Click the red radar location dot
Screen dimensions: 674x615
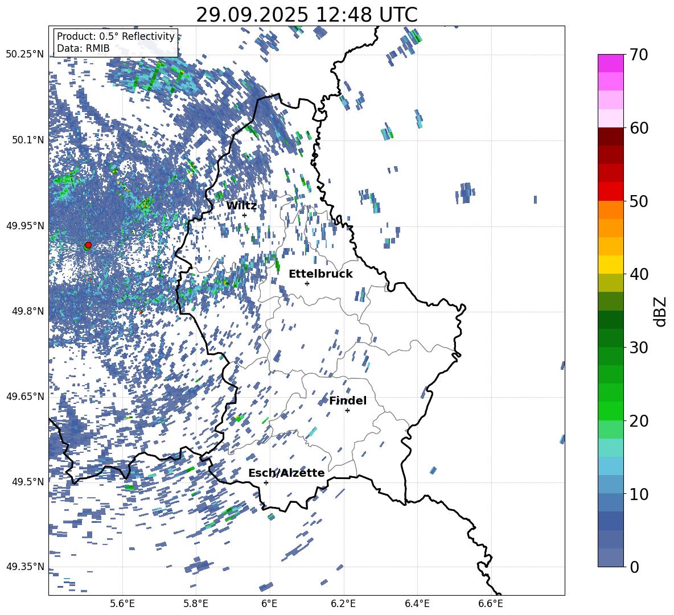(88, 245)
